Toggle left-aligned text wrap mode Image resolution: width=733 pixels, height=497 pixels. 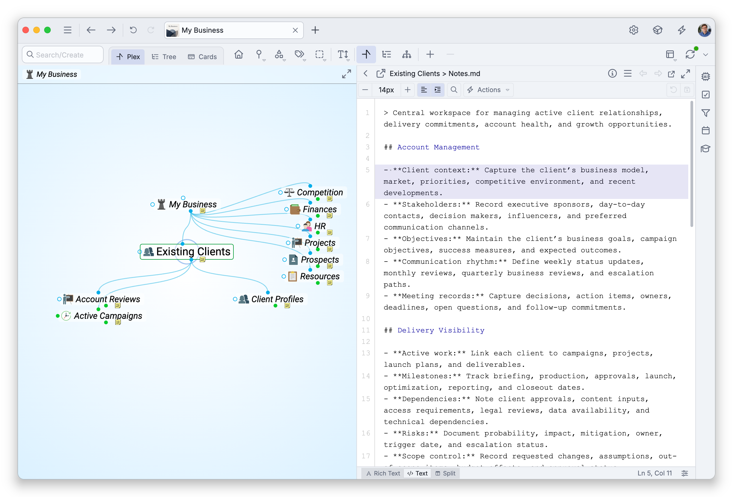click(423, 90)
